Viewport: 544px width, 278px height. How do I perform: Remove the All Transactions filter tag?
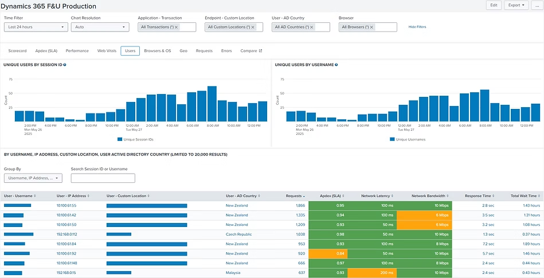[176, 27]
